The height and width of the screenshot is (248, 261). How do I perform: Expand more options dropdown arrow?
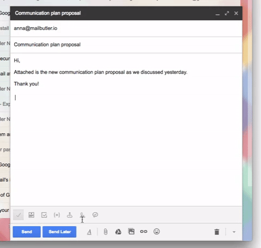(x=234, y=232)
